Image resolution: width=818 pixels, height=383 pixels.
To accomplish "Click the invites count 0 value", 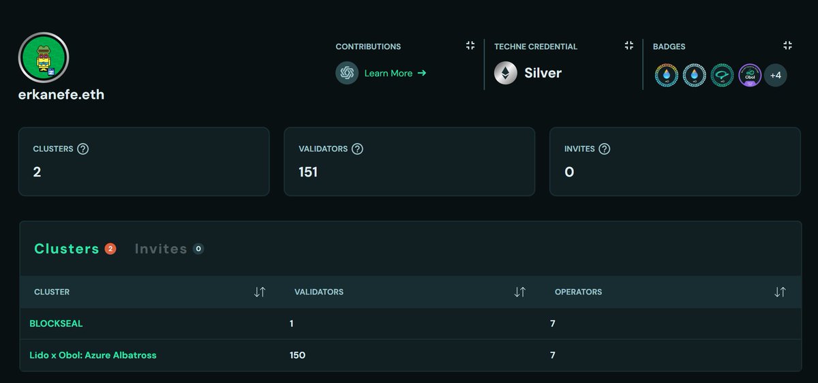I will click(x=569, y=172).
